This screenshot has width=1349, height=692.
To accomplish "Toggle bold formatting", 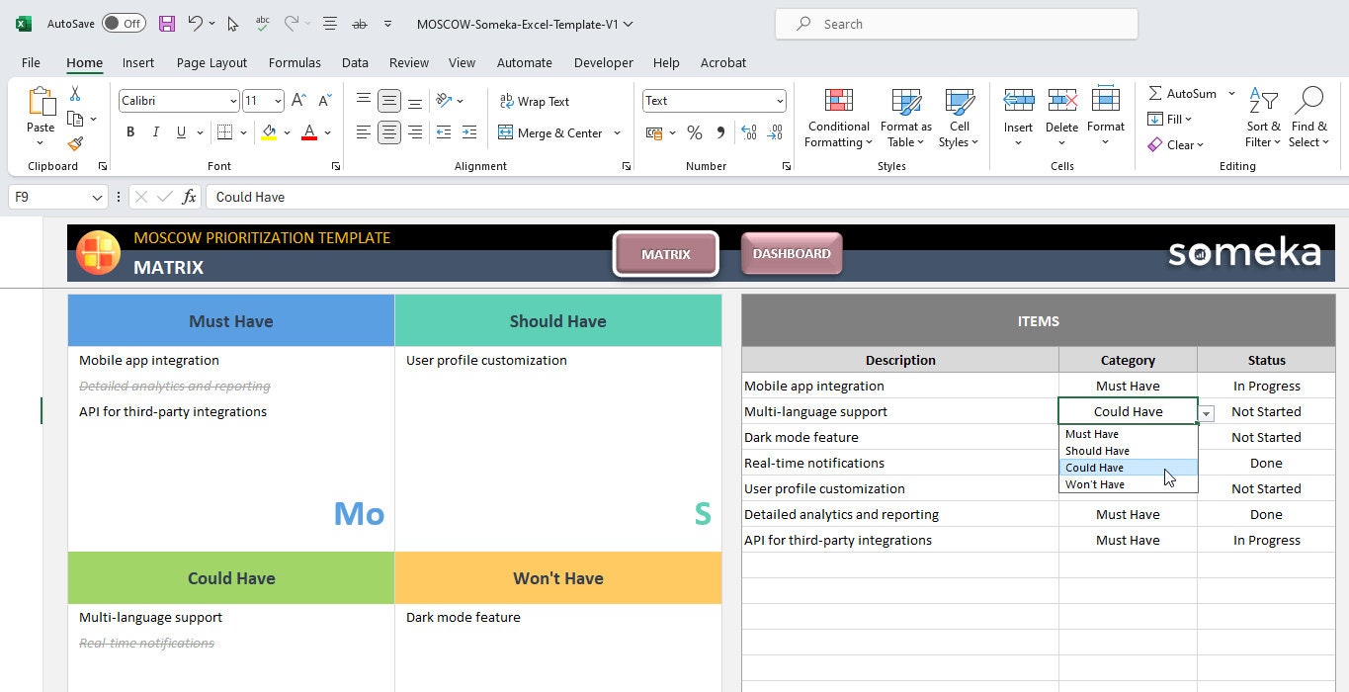I will [129, 131].
